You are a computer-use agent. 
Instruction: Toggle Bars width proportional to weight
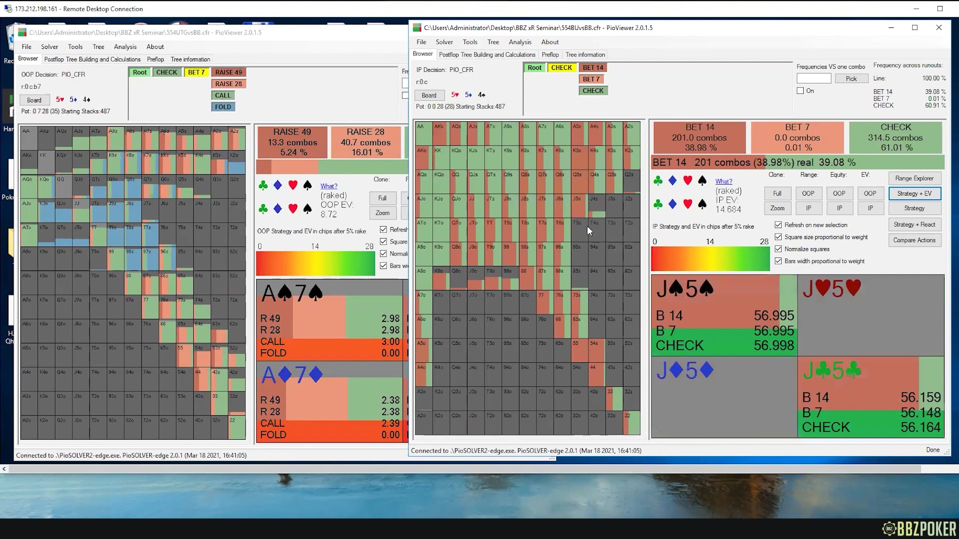point(779,261)
